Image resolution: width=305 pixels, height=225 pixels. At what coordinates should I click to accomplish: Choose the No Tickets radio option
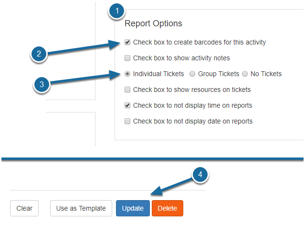[x=245, y=74]
